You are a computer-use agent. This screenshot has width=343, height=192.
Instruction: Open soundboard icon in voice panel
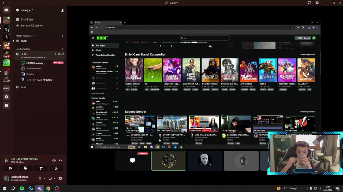click(x=56, y=168)
